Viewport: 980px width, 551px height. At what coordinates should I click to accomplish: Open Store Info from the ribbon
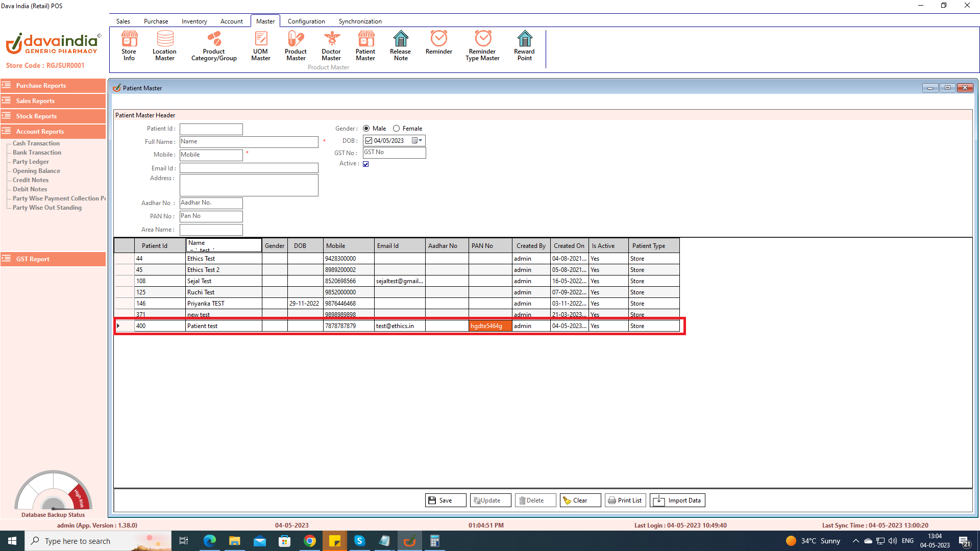pyautogui.click(x=129, y=45)
